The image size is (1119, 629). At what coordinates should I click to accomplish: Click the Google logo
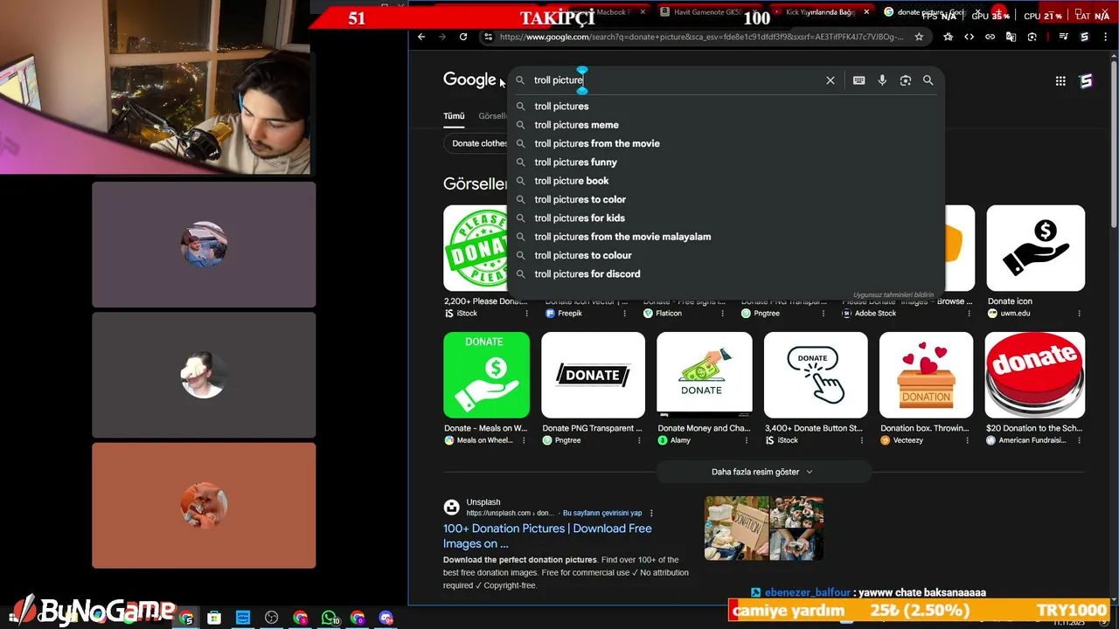coord(469,79)
